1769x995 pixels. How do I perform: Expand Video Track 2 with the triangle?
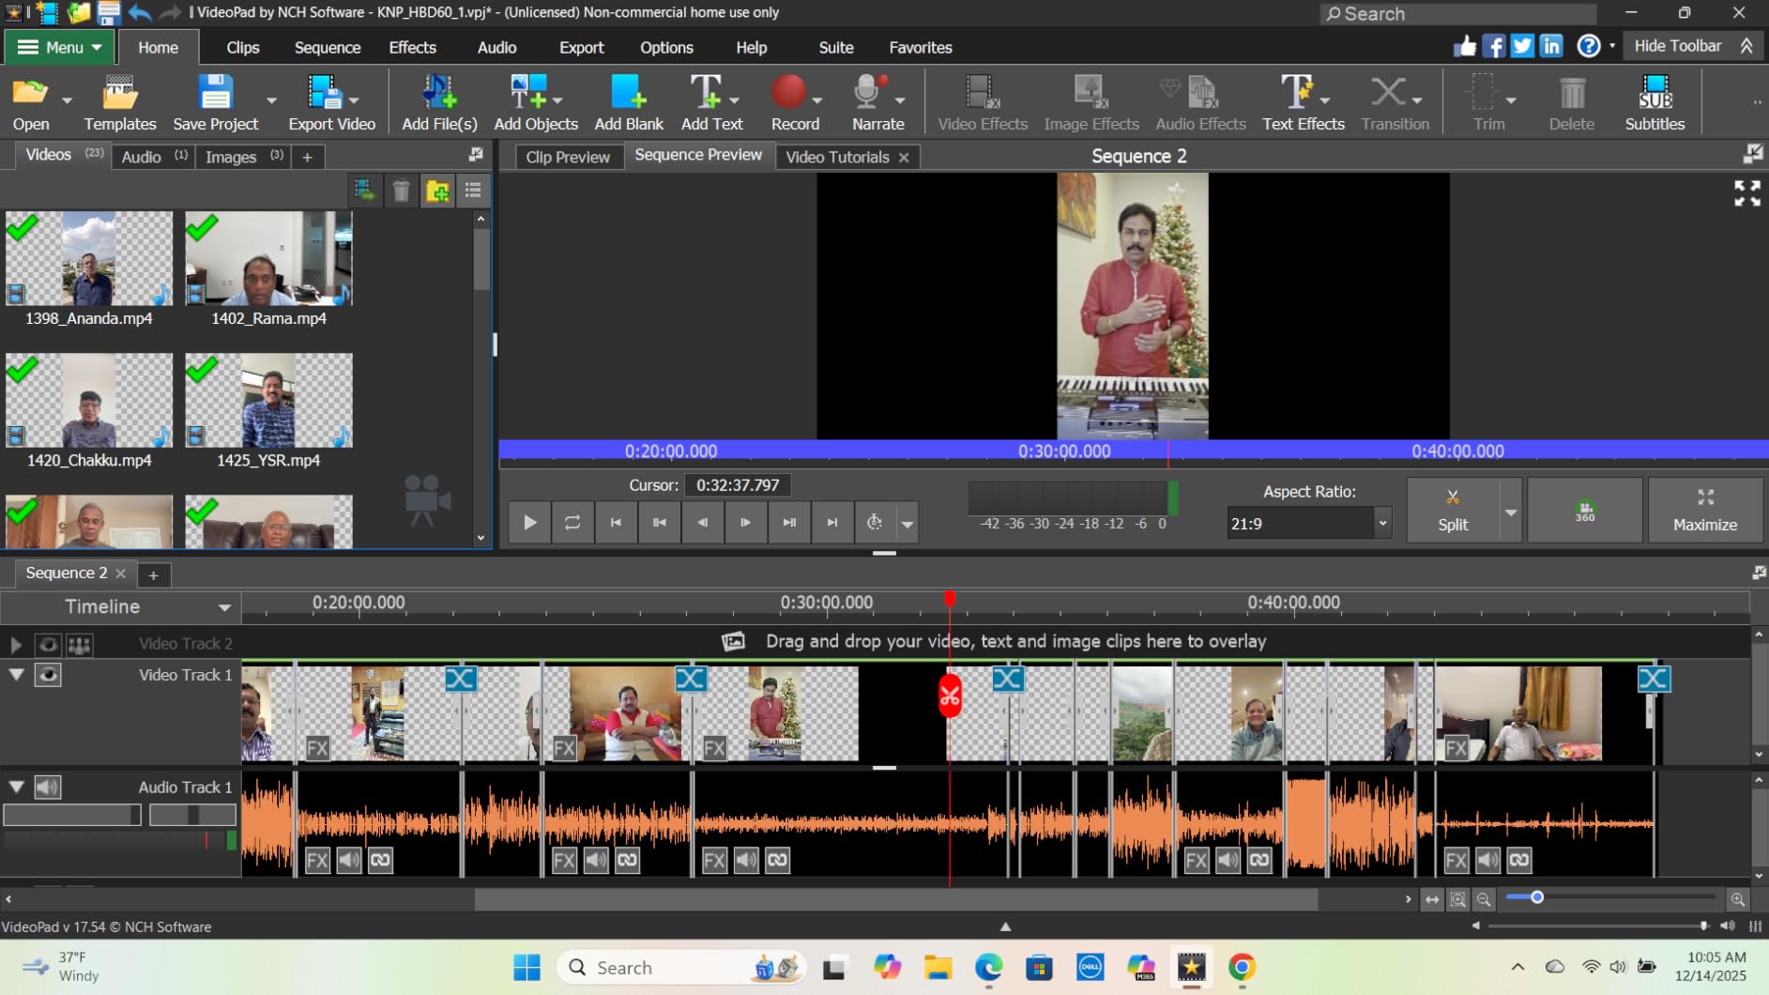tap(16, 644)
